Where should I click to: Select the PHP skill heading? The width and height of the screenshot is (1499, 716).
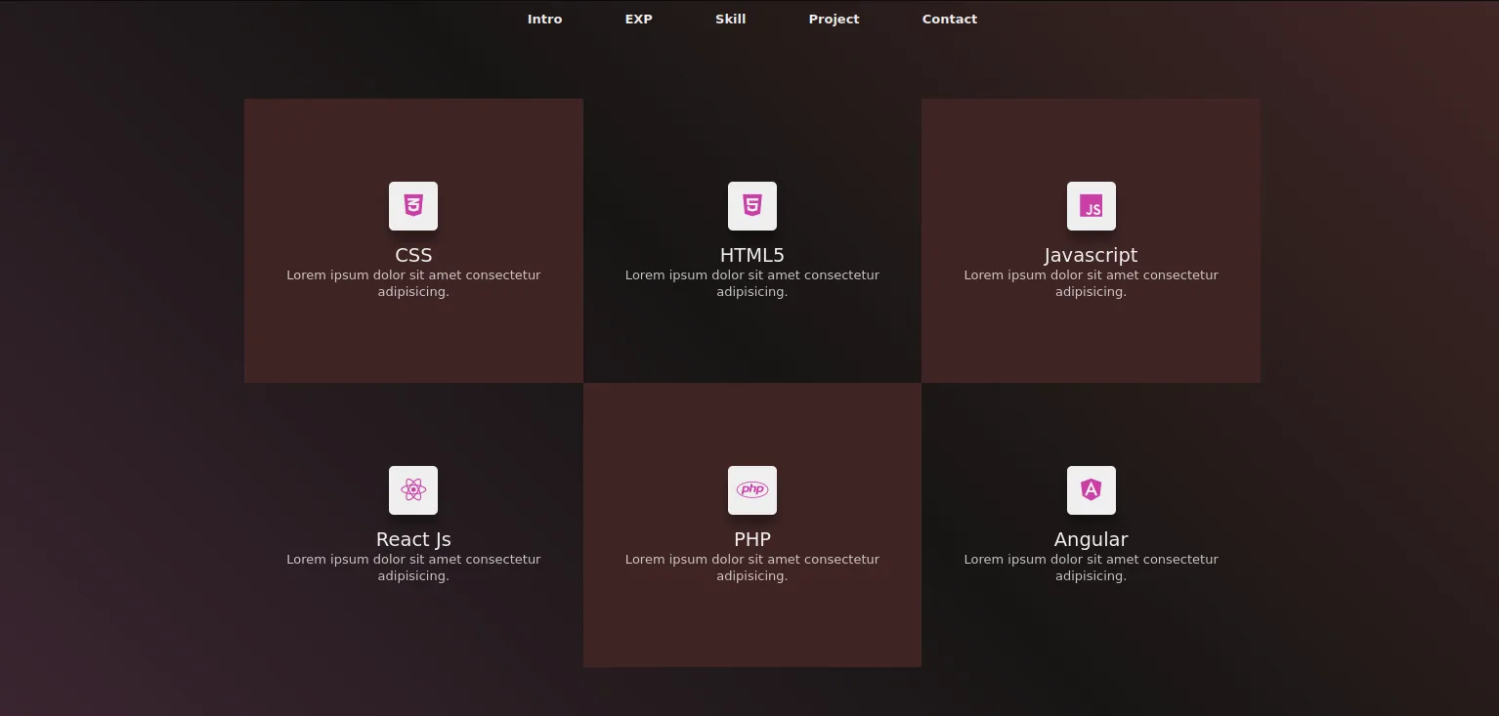752,539
